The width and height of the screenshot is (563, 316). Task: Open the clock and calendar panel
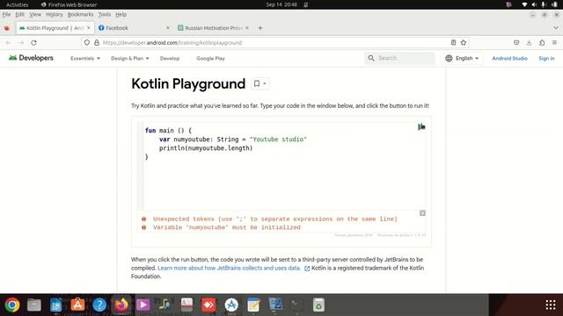point(281,4)
